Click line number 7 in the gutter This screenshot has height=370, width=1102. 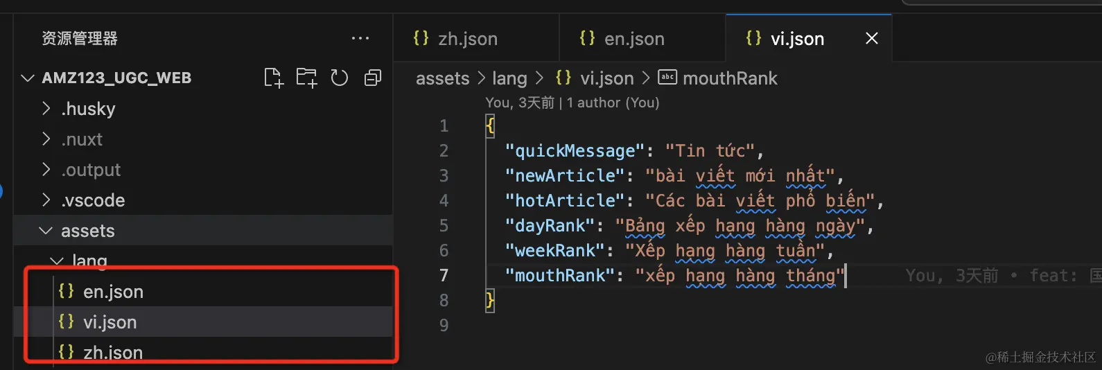(x=444, y=276)
